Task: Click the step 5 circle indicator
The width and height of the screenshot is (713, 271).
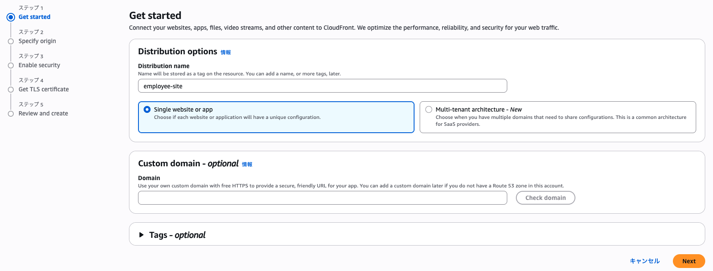Action: click(11, 114)
